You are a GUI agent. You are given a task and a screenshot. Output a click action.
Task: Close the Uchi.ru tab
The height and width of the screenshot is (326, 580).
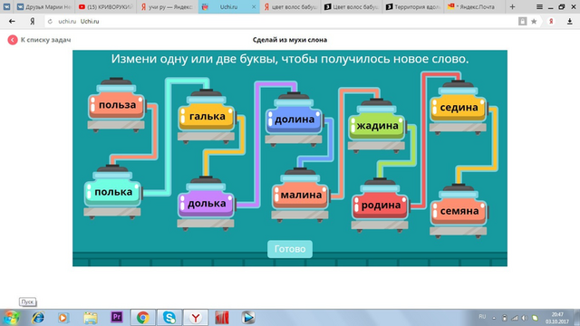[254, 6]
